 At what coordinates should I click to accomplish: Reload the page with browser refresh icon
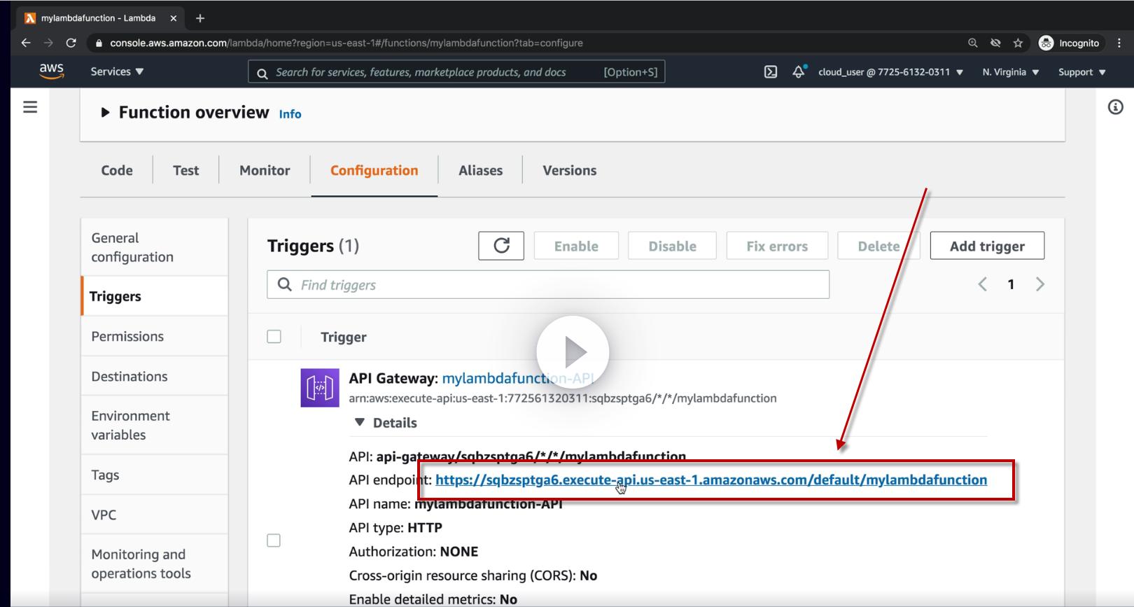(71, 43)
